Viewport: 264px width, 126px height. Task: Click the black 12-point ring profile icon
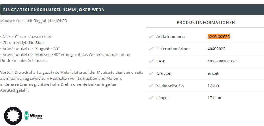13,116
